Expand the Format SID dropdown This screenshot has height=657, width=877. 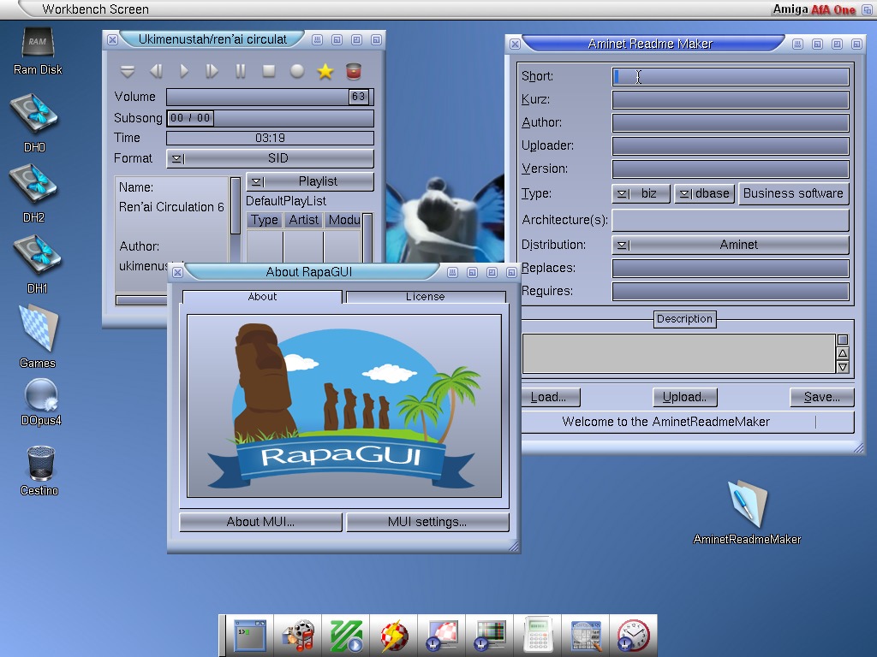coord(270,158)
